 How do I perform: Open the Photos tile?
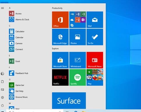point(77,37)
